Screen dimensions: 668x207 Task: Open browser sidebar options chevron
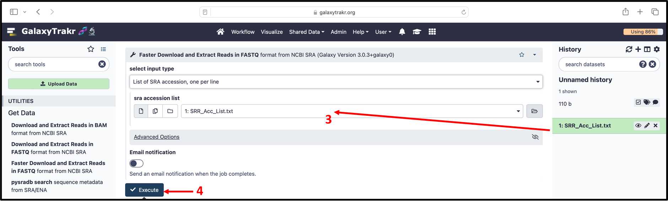click(x=25, y=12)
